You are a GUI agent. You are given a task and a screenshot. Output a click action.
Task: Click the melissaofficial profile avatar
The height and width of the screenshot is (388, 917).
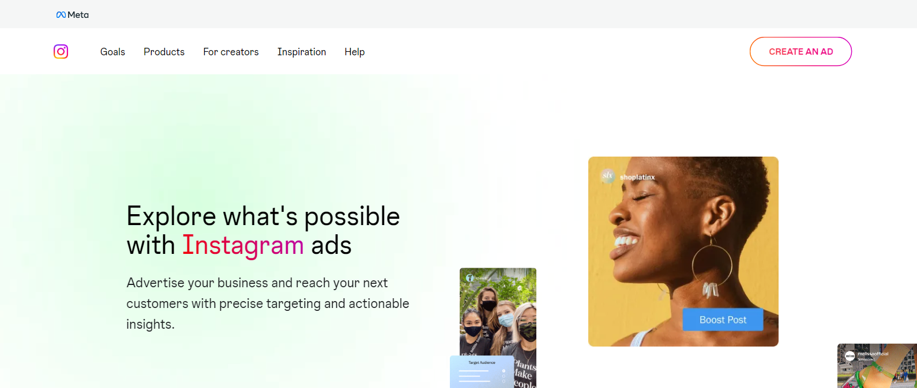[x=850, y=356]
